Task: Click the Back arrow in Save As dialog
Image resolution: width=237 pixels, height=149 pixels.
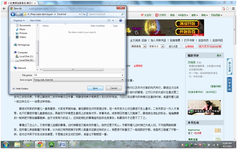Action: (13, 14)
